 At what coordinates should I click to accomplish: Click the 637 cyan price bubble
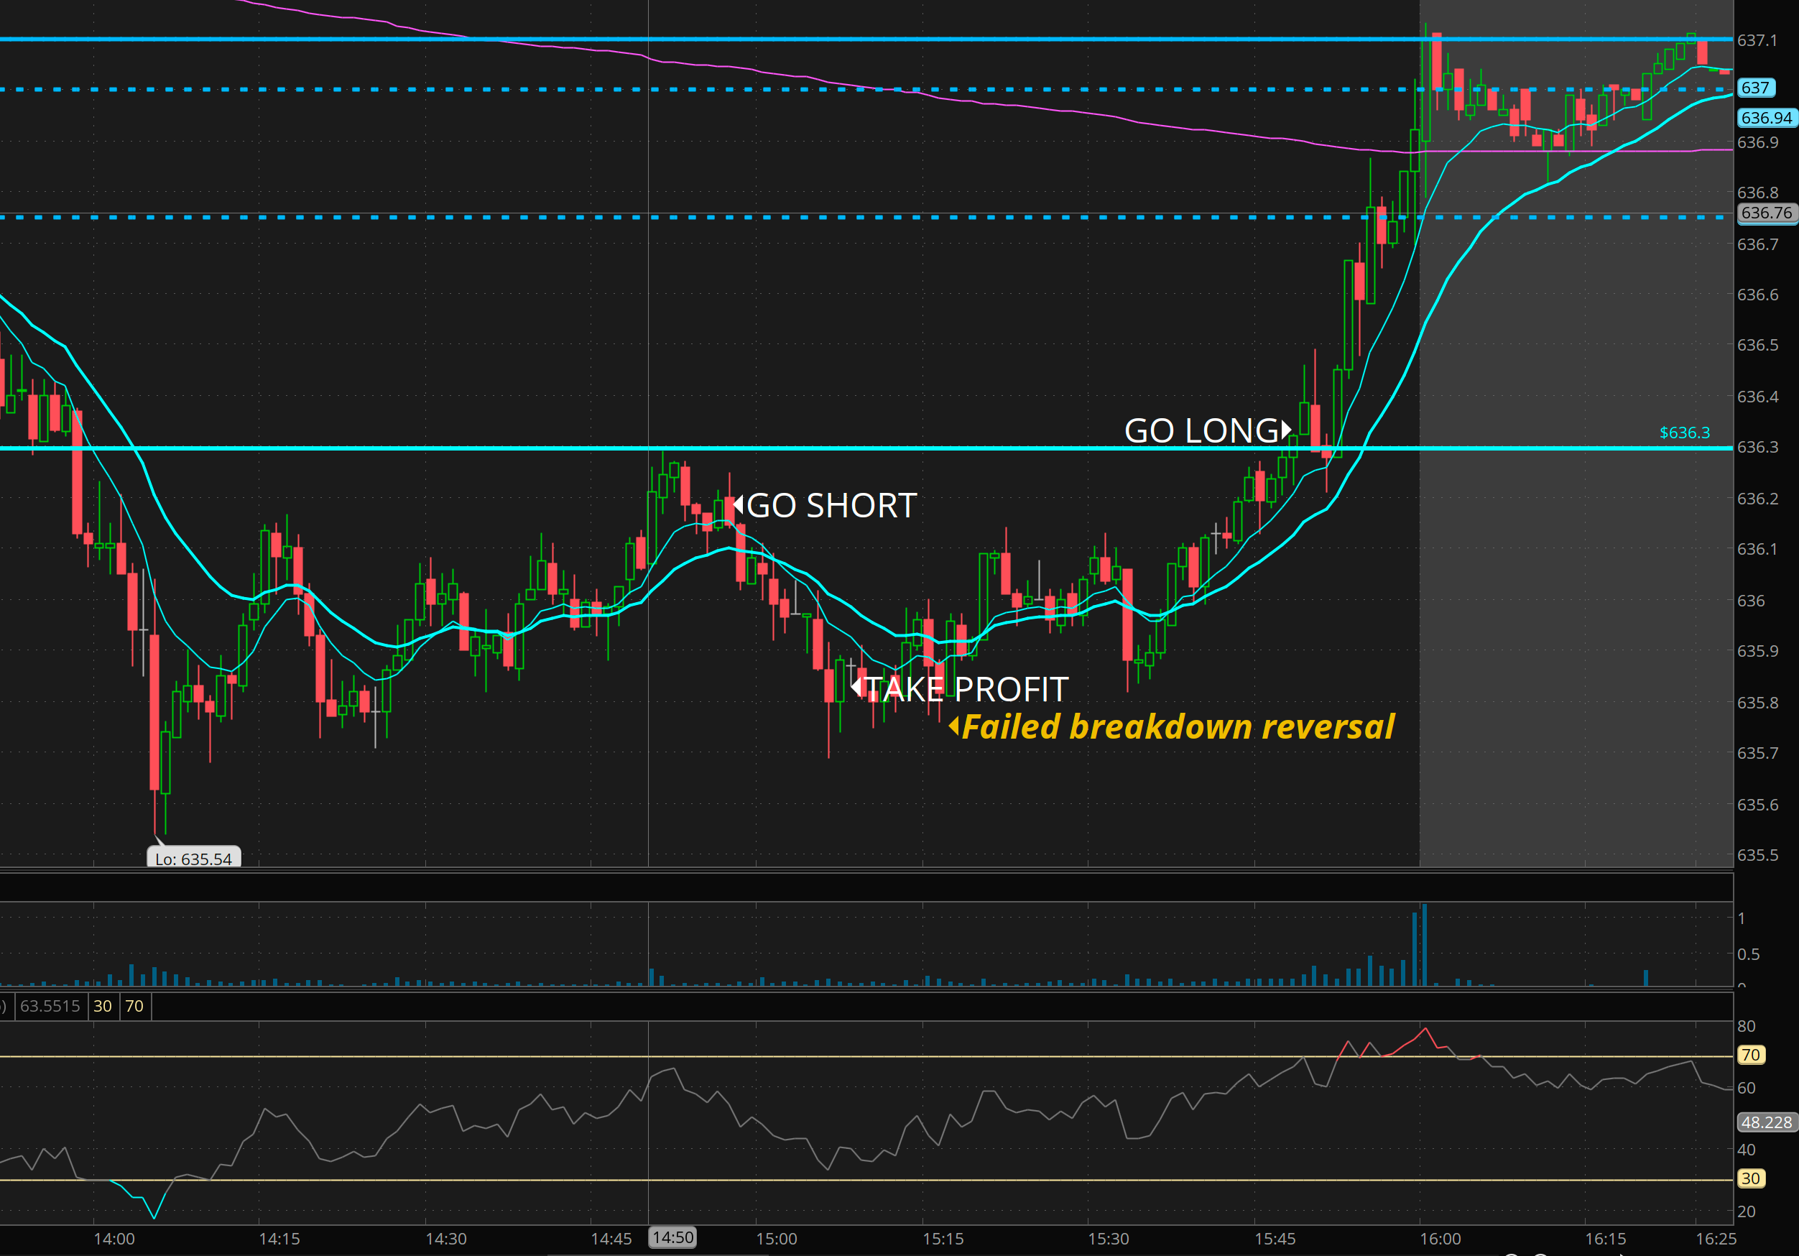tap(1755, 88)
